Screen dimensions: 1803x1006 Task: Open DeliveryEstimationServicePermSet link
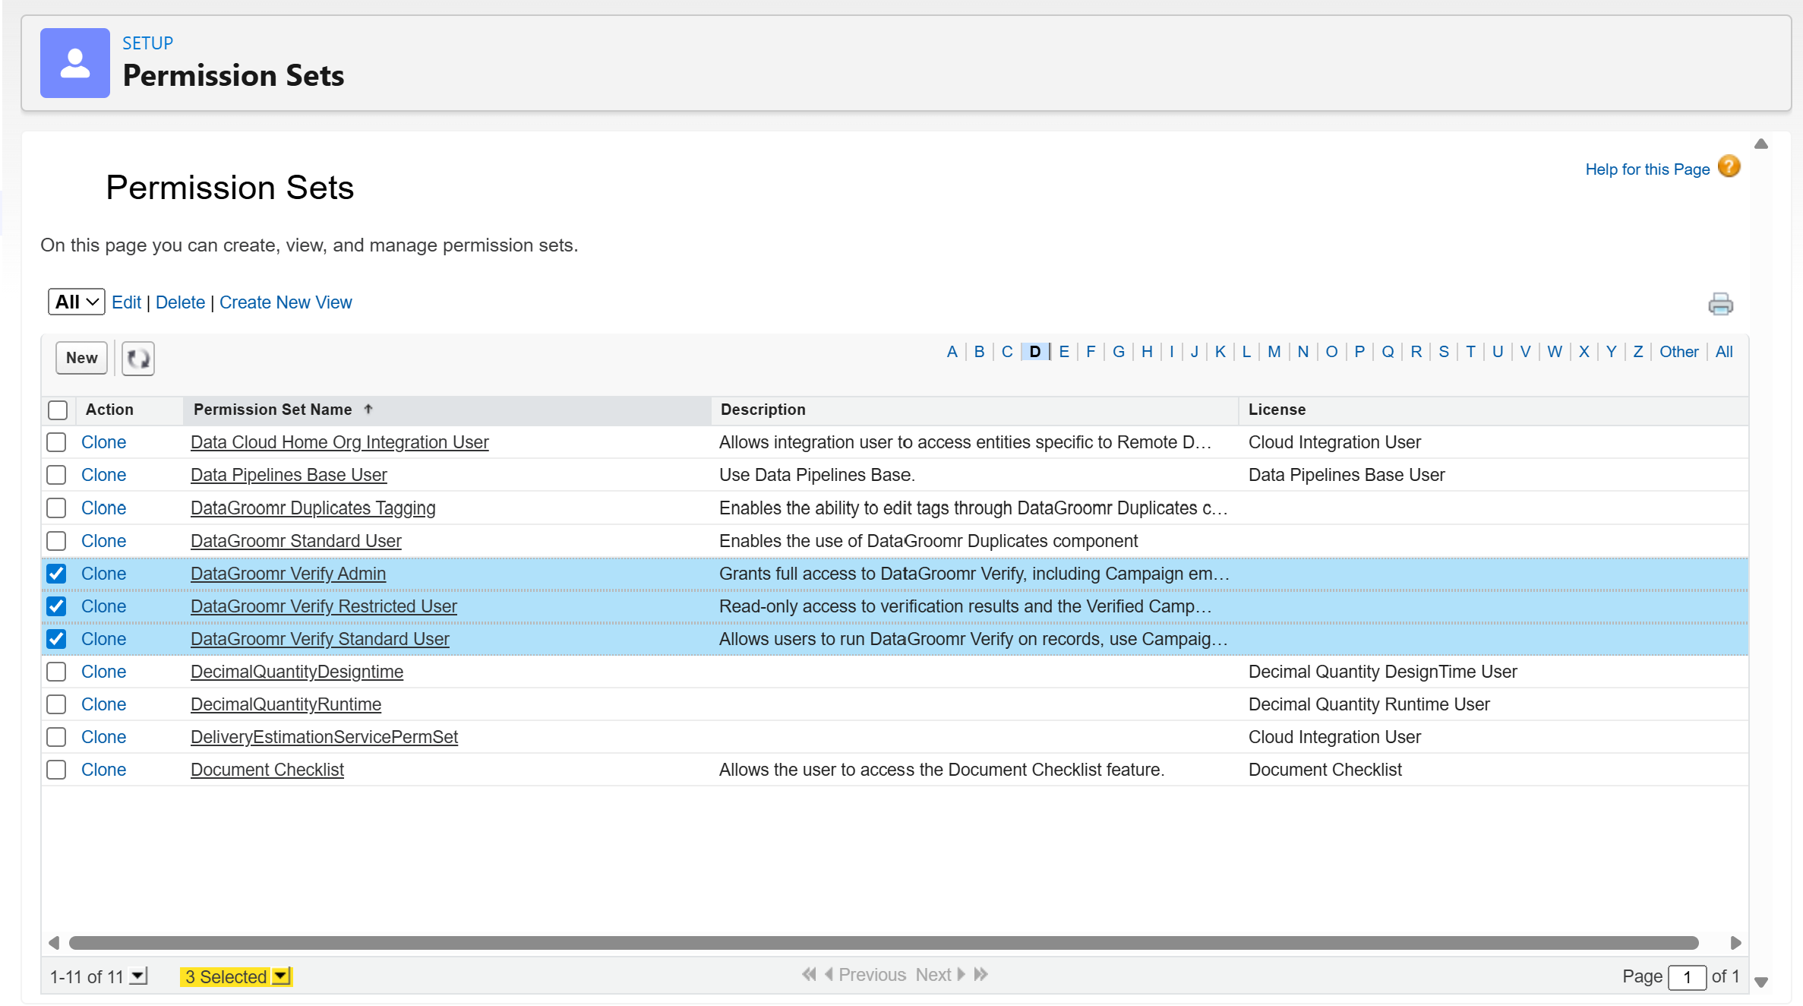tap(324, 737)
